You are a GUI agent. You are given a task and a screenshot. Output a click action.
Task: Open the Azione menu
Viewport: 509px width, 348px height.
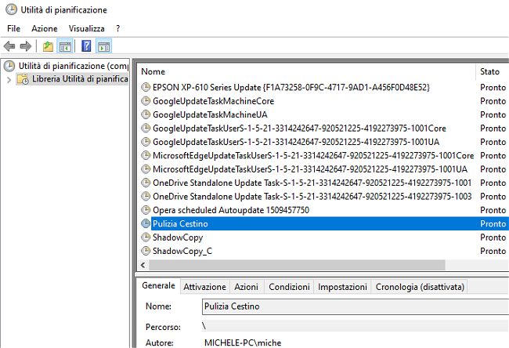pyautogui.click(x=45, y=28)
